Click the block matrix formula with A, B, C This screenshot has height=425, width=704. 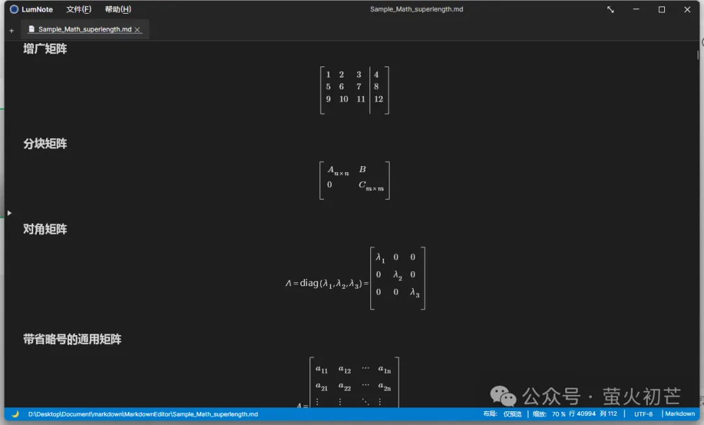[355, 181]
